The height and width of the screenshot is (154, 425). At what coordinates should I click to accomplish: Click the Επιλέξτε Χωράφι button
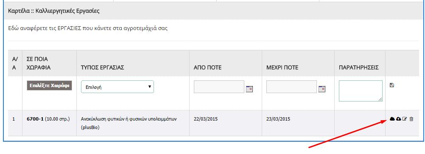click(x=49, y=85)
